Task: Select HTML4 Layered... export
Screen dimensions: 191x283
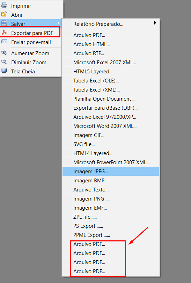Action: (x=111, y=153)
